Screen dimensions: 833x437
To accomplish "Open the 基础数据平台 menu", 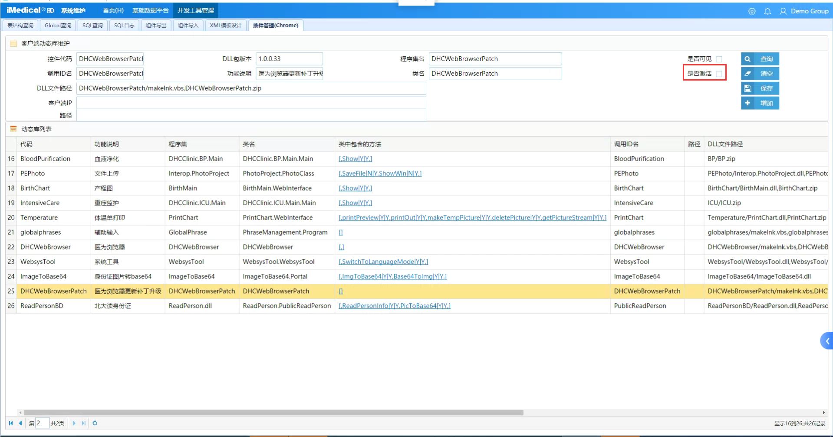I will tap(150, 10).
